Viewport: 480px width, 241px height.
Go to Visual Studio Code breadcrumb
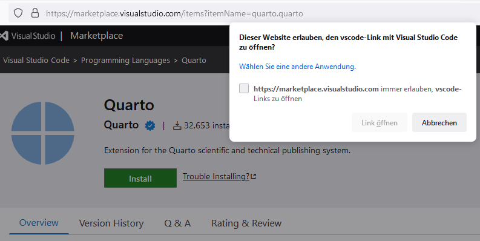point(36,61)
